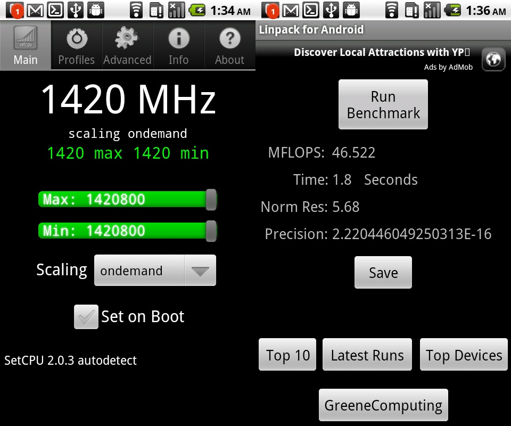
Task: Tap the Wi-Fi icon in SetCPU status bar
Action: [x=136, y=11]
